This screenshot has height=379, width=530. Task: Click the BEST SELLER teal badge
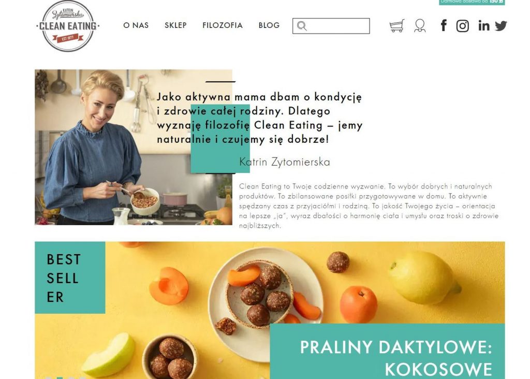[70, 278]
